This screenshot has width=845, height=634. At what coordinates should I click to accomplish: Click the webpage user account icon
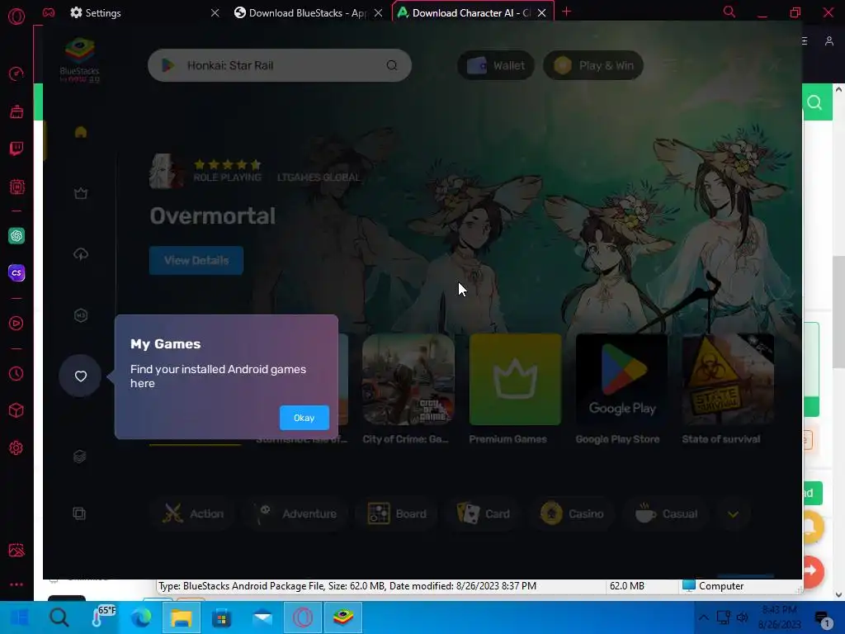coord(829,41)
